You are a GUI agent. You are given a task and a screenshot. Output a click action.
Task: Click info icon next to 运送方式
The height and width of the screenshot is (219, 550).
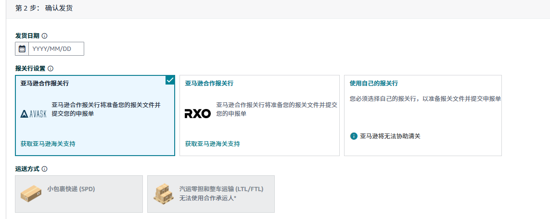(x=45, y=169)
